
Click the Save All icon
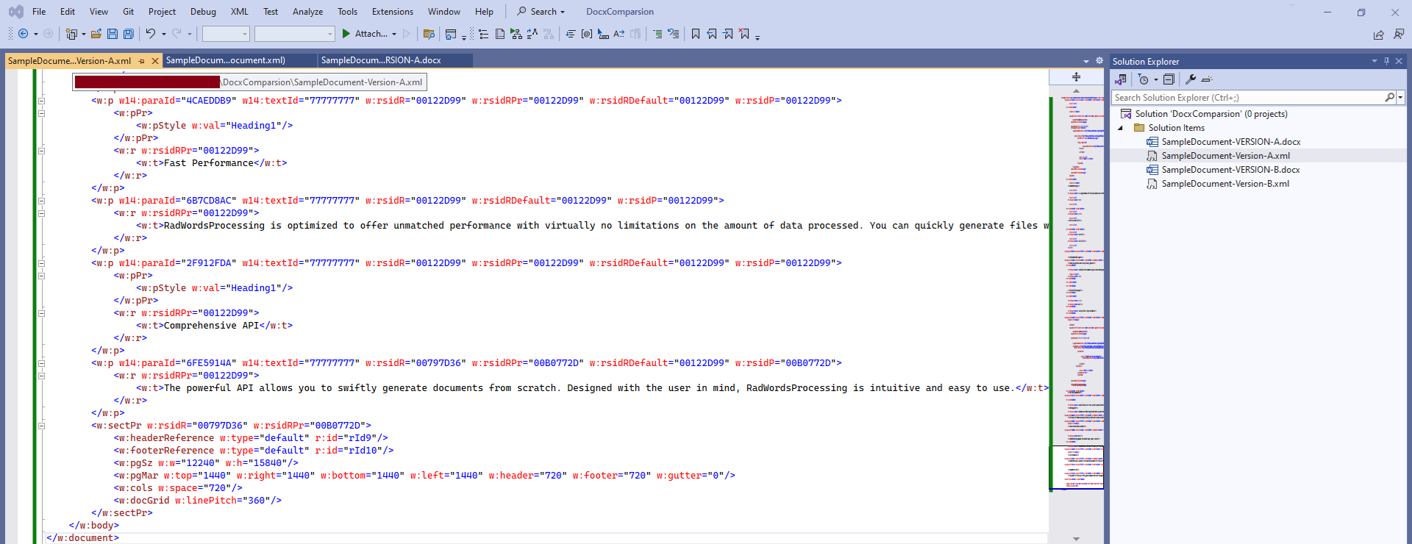click(129, 34)
